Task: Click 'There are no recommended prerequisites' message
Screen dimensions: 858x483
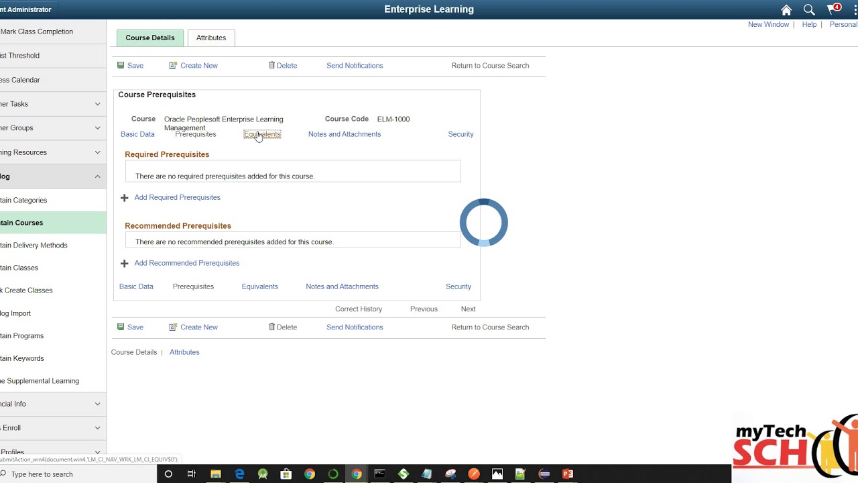Action: click(x=234, y=242)
